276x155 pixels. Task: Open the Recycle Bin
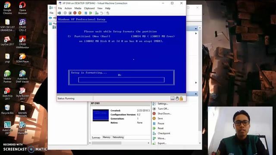pos(7,109)
